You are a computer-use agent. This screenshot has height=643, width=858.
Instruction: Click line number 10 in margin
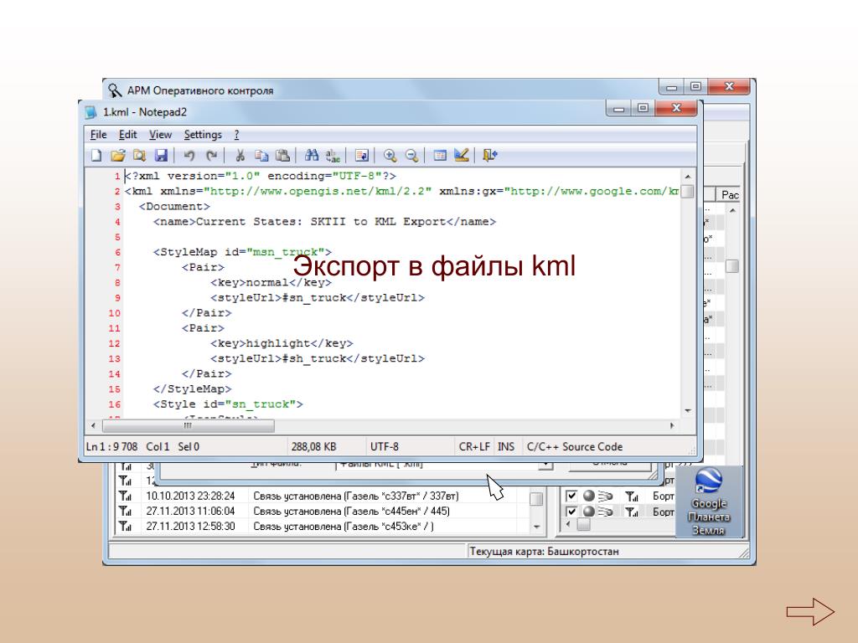click(x=114, y=313)
